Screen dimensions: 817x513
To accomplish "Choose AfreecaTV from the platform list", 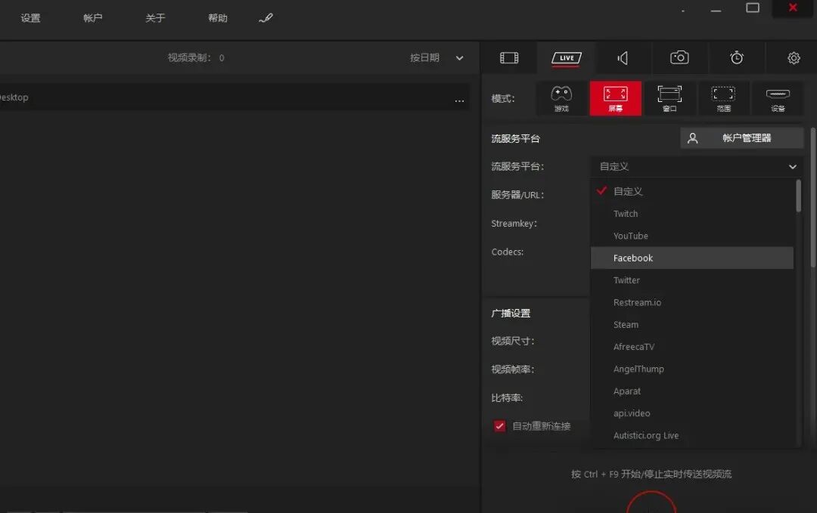I will (692, 347).
